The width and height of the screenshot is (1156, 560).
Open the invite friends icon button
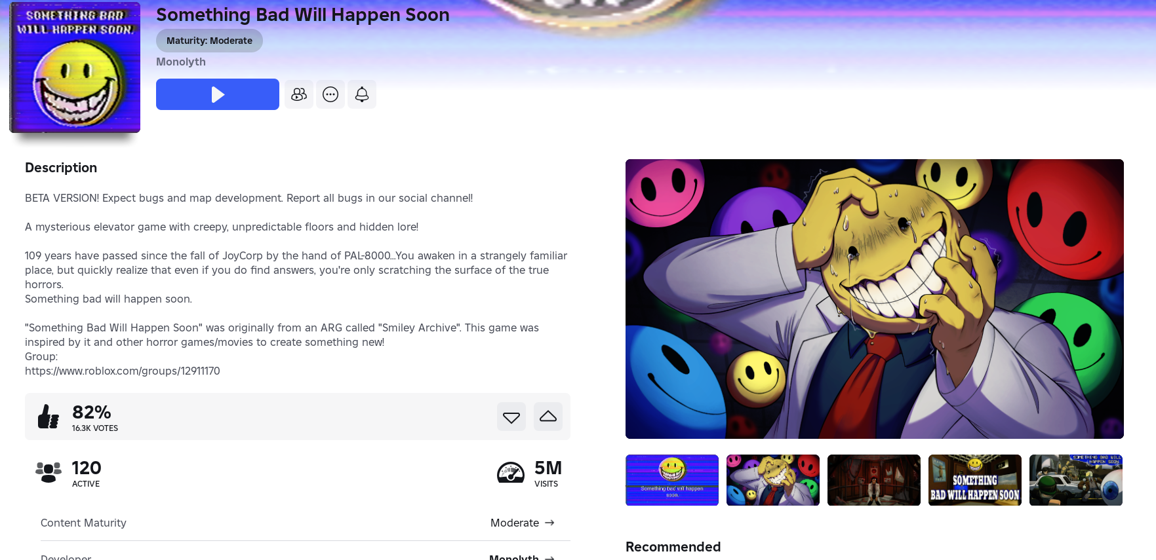pyautogui.click(x=299, y=94)
